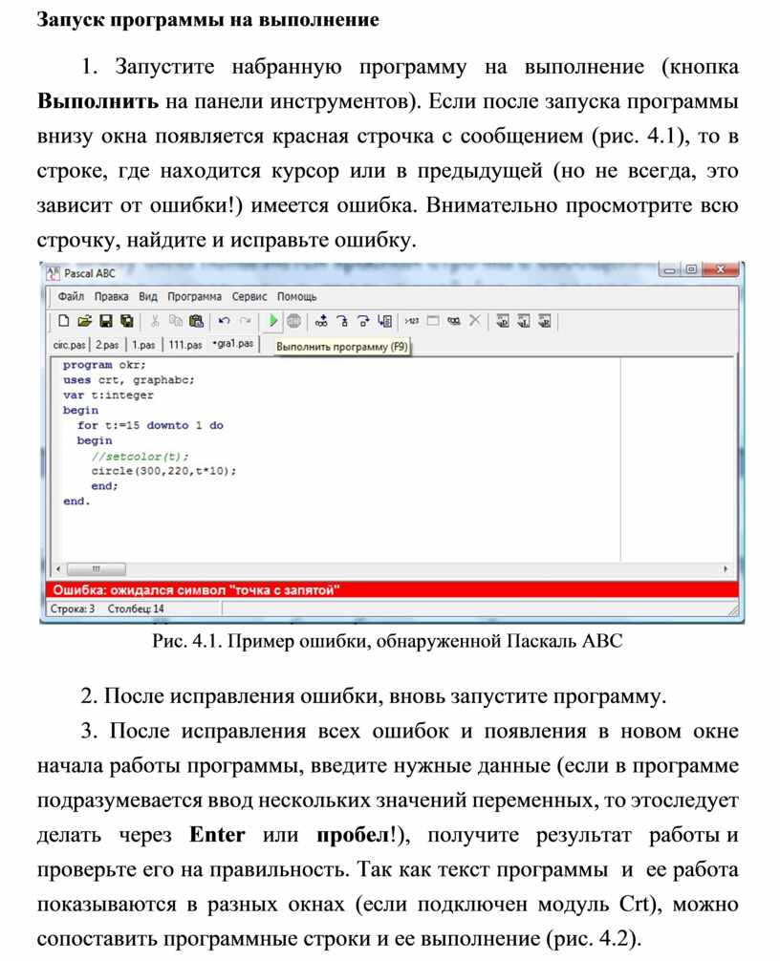Click the green Run program button
The width and height of the screenshot is (780, 961).
coord(273,321)
